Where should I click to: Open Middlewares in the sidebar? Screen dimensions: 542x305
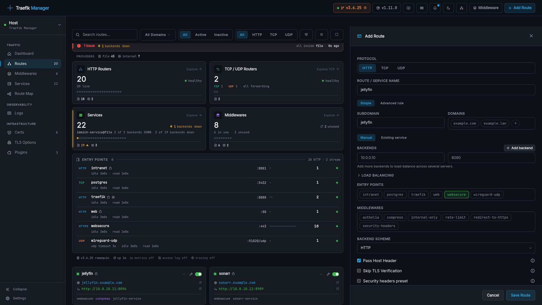tap(33, 74)
